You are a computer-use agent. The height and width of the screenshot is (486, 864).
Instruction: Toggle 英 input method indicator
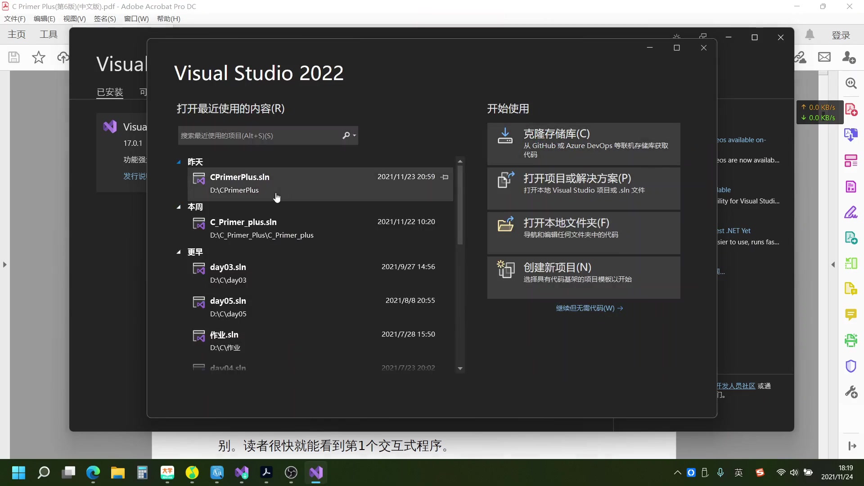(x=738, y=472)
